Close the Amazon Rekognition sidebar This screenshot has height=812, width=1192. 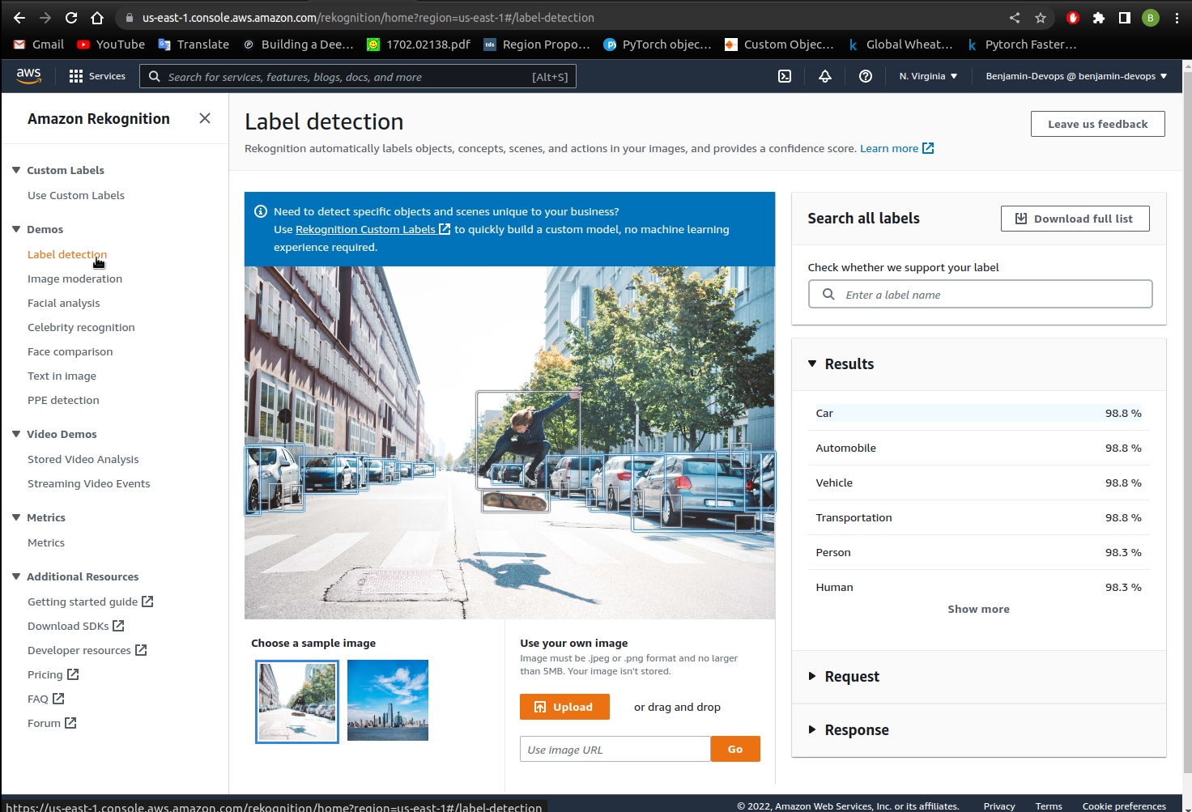[x=205, y=118]
